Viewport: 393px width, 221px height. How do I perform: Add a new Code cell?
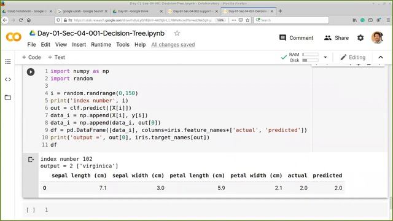[x=31, y=57]
